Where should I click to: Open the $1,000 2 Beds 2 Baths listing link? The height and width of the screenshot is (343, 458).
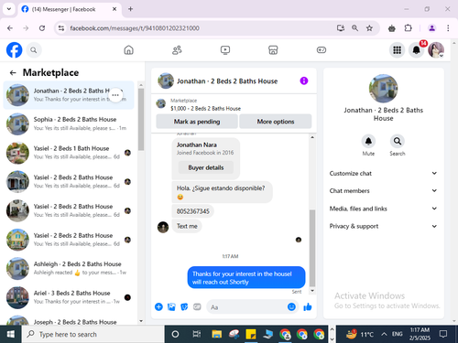click(205, 109)
